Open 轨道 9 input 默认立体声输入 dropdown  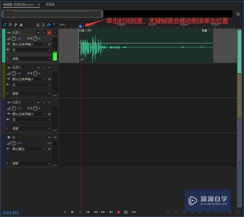pyautogui.click(x=28, y=79)
